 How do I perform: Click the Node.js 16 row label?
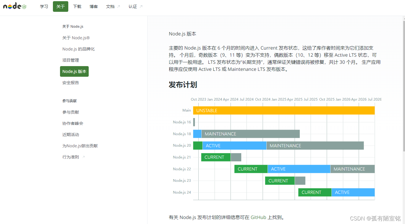click(182, 122)
